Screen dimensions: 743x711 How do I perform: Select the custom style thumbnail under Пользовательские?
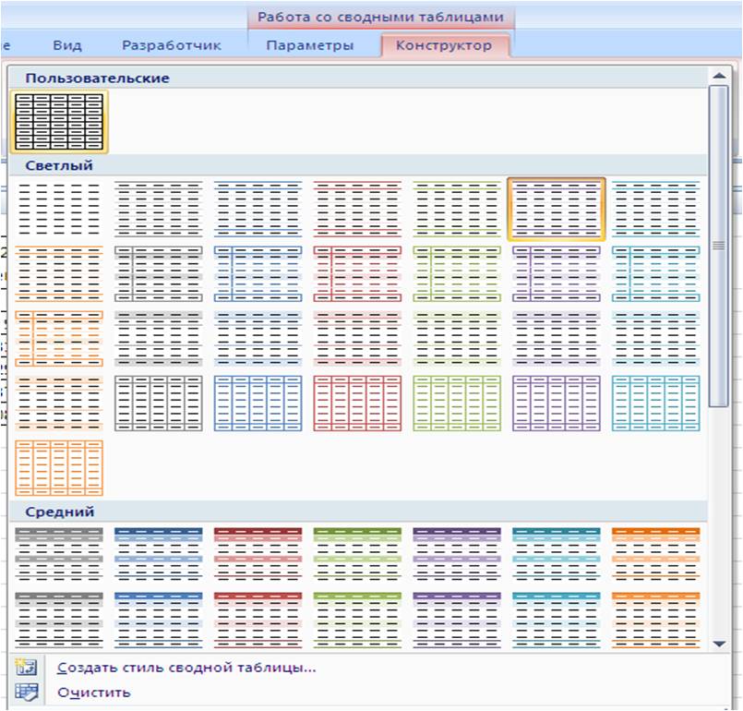point(59,121)
